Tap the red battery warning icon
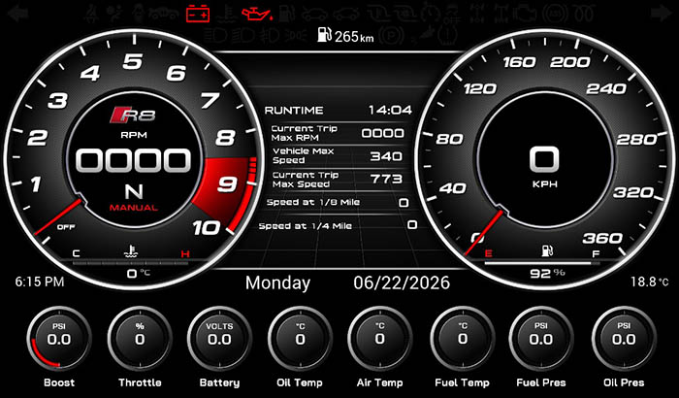 [x=198, y=13]
